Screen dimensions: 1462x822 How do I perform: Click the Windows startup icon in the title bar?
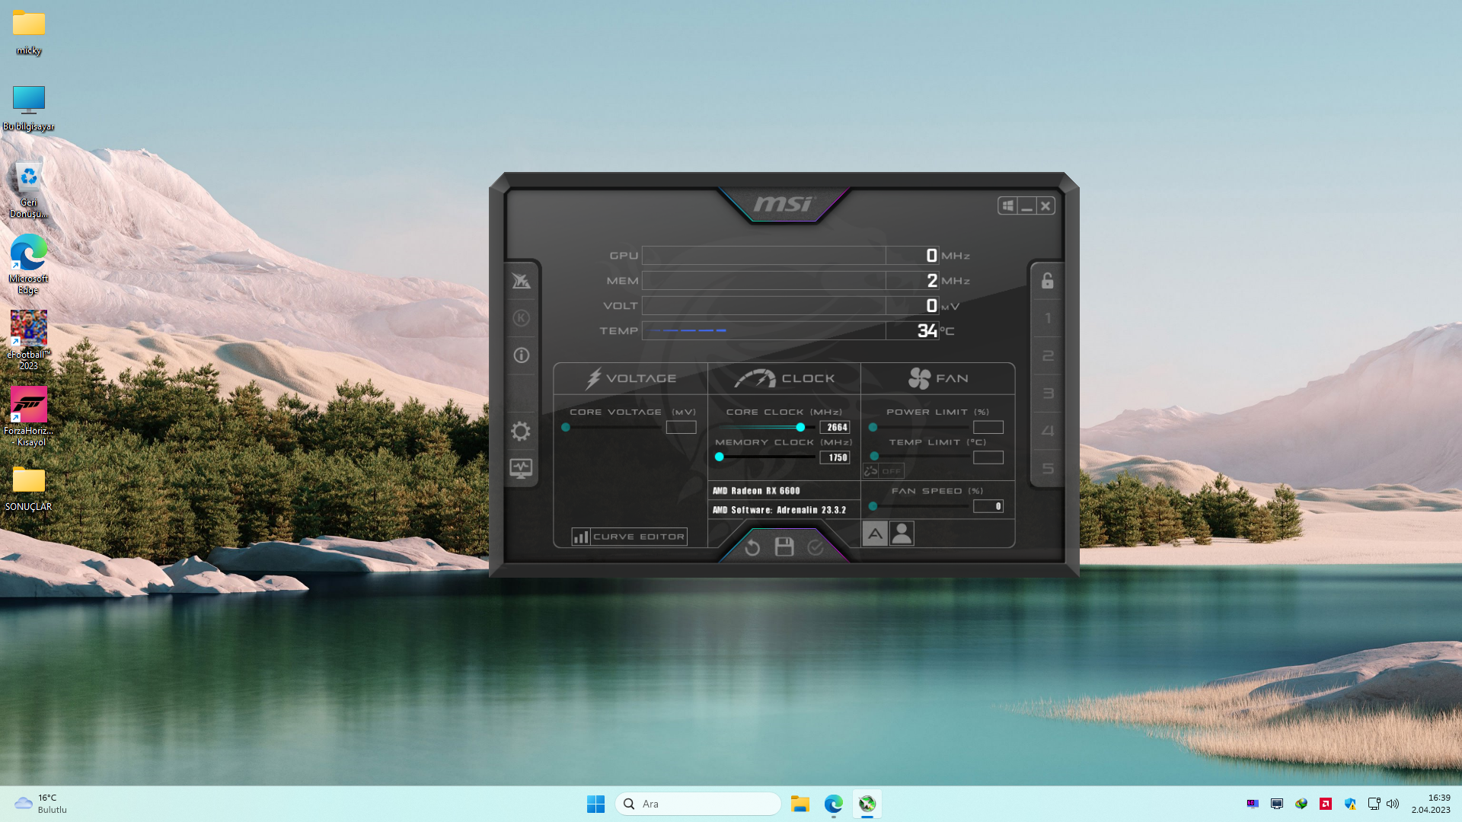click(1007, 205)
